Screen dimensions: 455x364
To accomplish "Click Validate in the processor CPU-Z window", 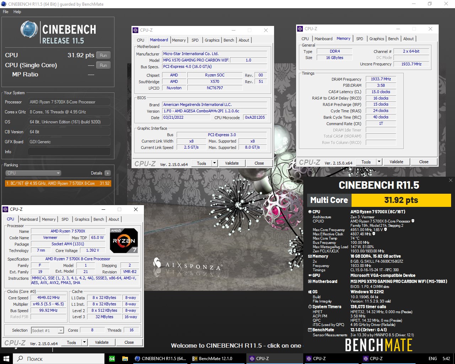I will pyautogui.click(x=102, y=342).
